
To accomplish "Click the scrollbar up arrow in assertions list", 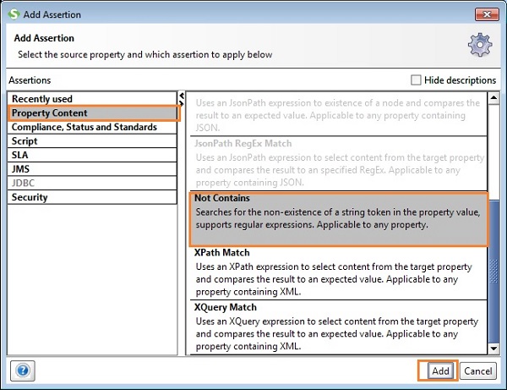I will tap(493, 96).
